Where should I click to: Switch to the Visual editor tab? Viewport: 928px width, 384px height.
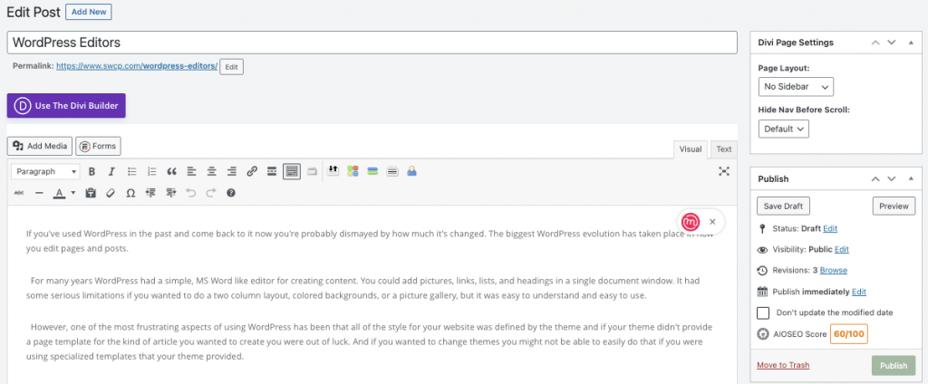click(x=691, y=149)
